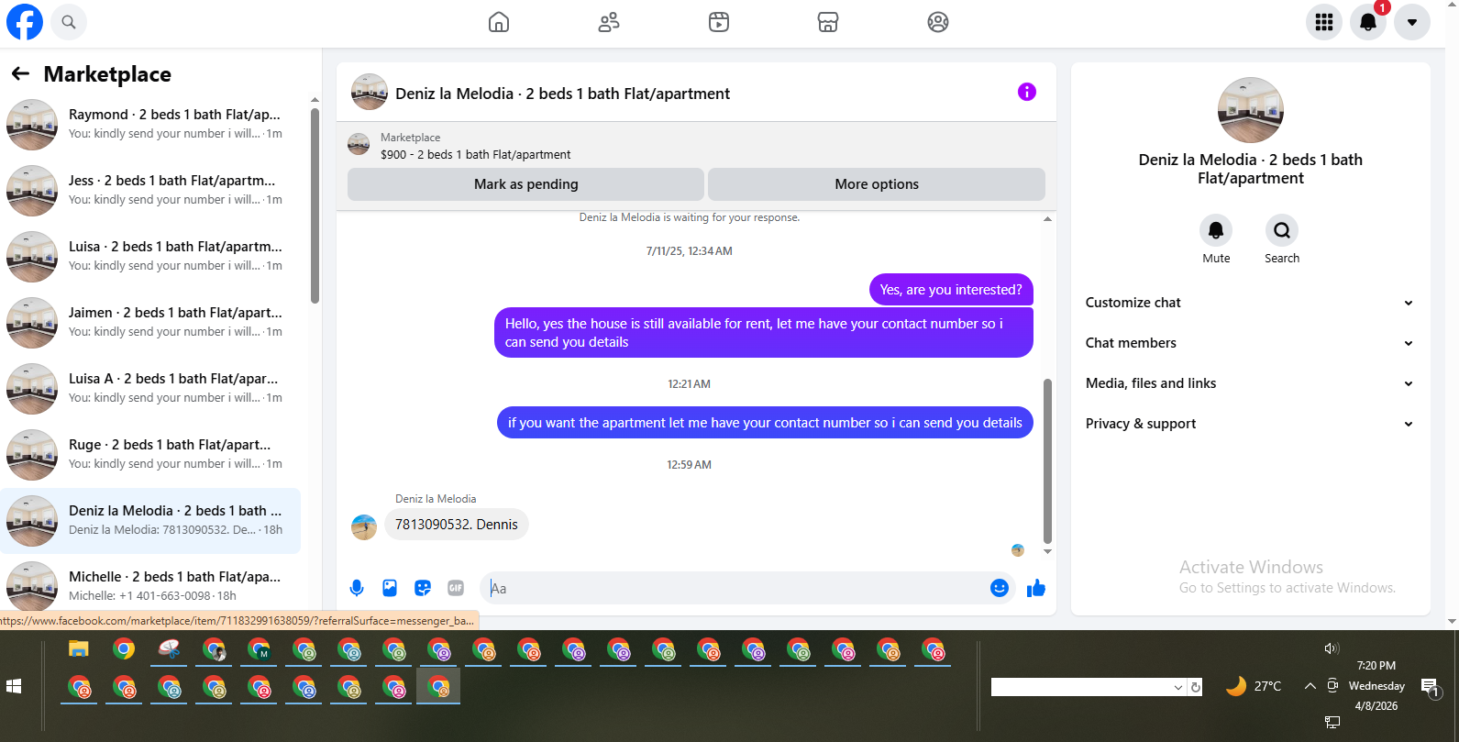Open the $900 listing link in header
The height and width of the screenshot is (742, 1459).
tap(475, 154)
